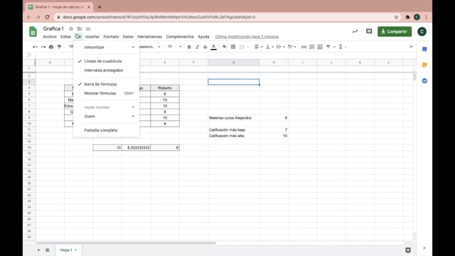455x256 pixels.
Task: Open the text color picker
Action: point(213,47)
